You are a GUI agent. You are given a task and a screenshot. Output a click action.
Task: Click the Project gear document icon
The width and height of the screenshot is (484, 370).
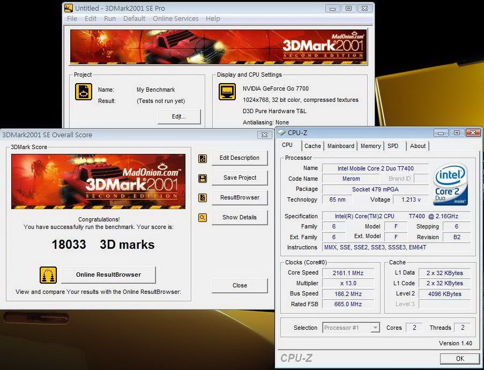[x=83, y=92]
